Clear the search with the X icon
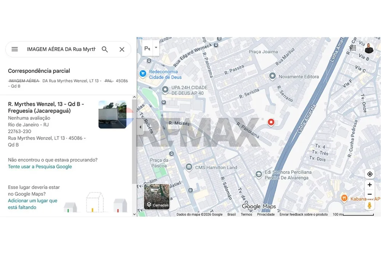 pos(122,49)
